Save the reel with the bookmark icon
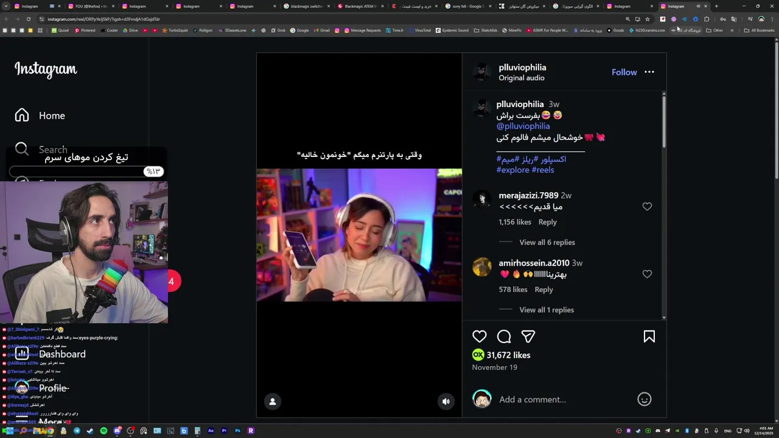This screenshot has height=438, width=779. (x=649, y=336)
